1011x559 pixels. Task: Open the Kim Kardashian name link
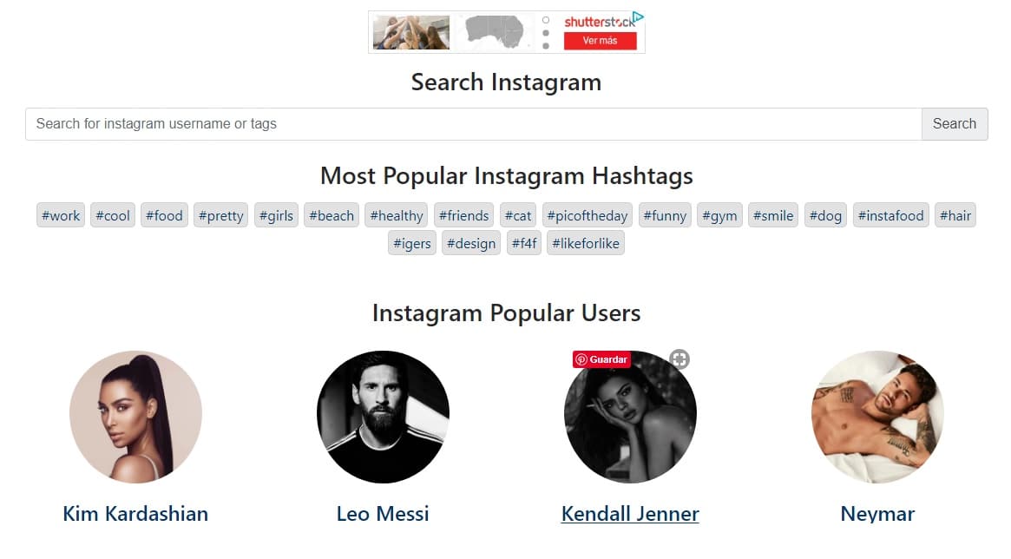[x=135, y=514]
